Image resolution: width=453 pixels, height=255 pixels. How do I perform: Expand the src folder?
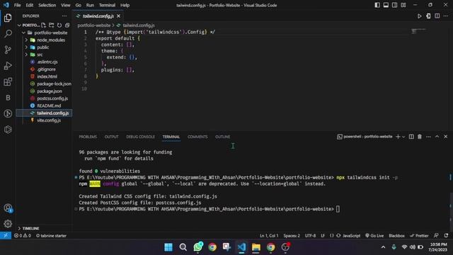click(26, 55)
